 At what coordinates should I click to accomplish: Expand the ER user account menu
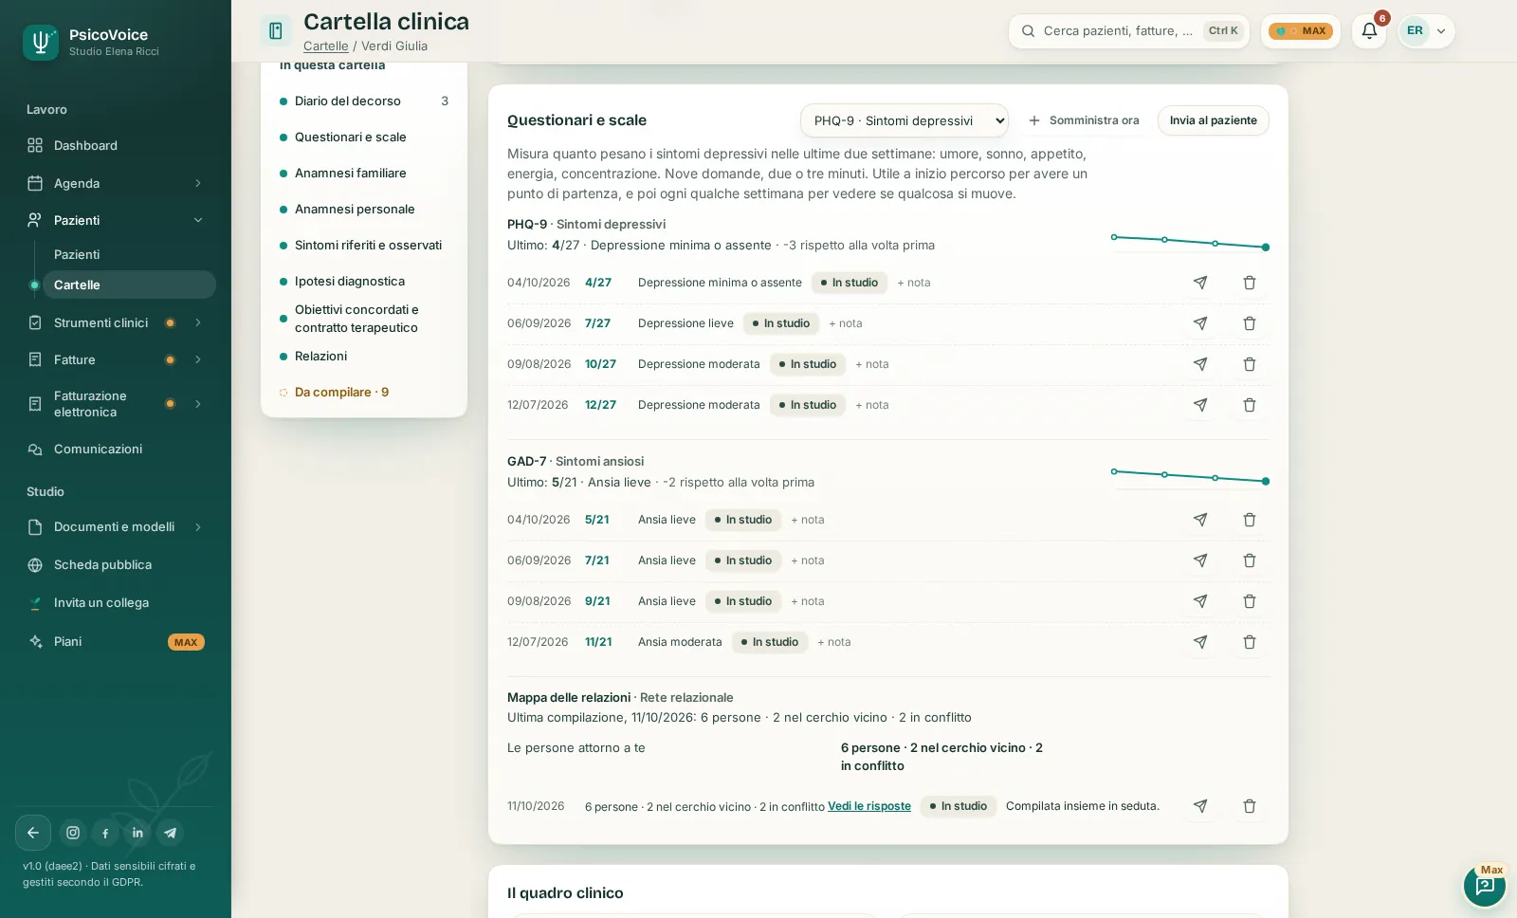(x=1426, y=31)
